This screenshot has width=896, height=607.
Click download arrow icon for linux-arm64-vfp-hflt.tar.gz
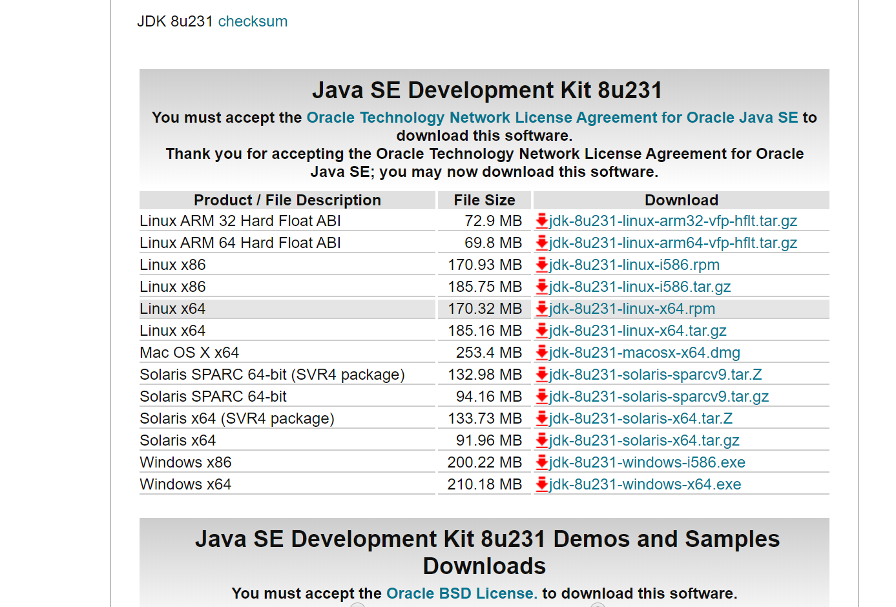(x=542, y=243)
